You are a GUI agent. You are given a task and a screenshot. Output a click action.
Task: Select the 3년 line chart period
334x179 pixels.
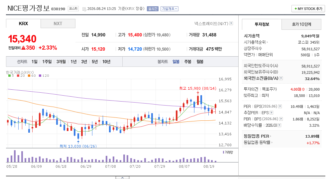(x=84, y=62)
